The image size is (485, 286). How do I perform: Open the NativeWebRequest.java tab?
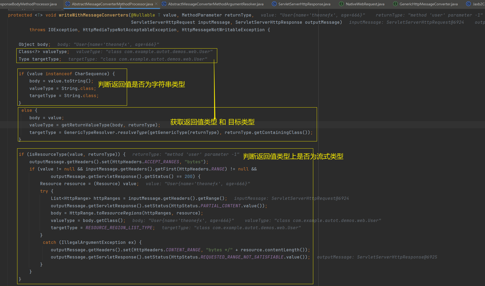pos(365,4)
